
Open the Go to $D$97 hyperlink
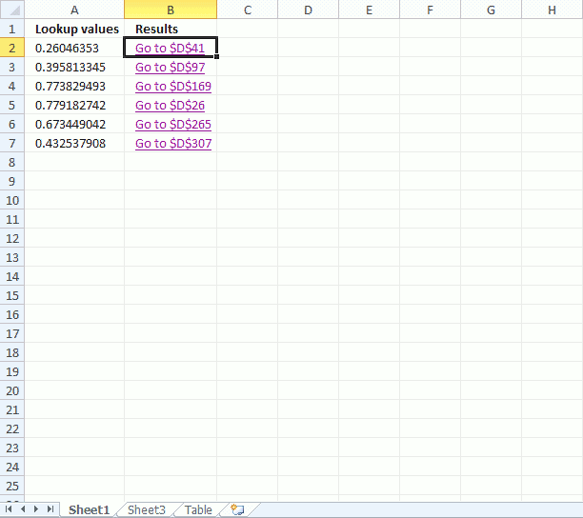[170, 68]
